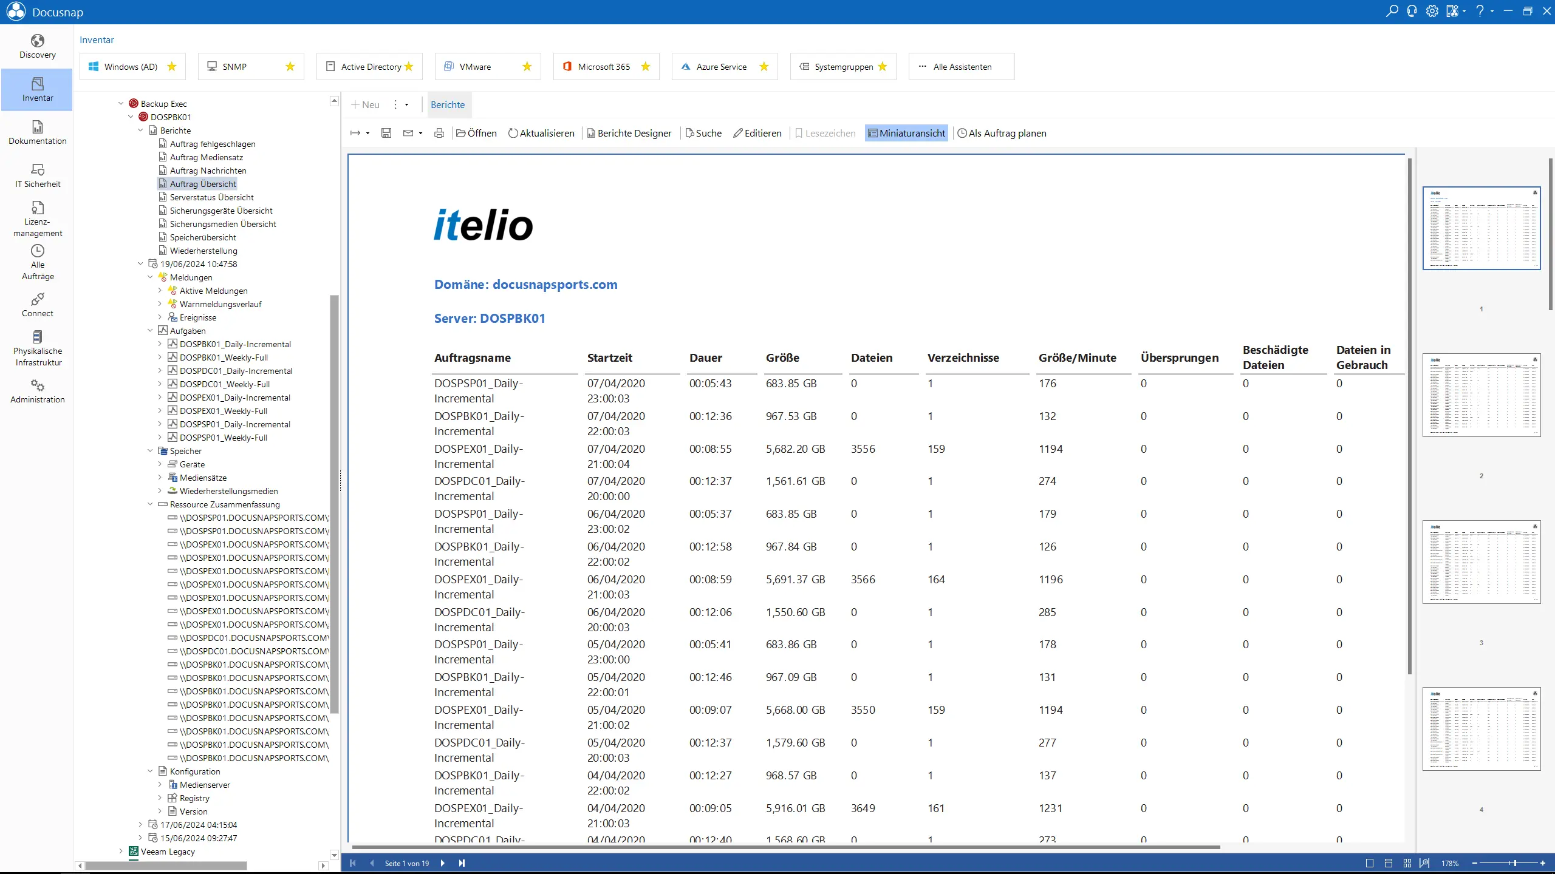Toggle the Miniaturansicht thumbnail view
Viewport: 1555px width, 874px height.
pos(906,133)
